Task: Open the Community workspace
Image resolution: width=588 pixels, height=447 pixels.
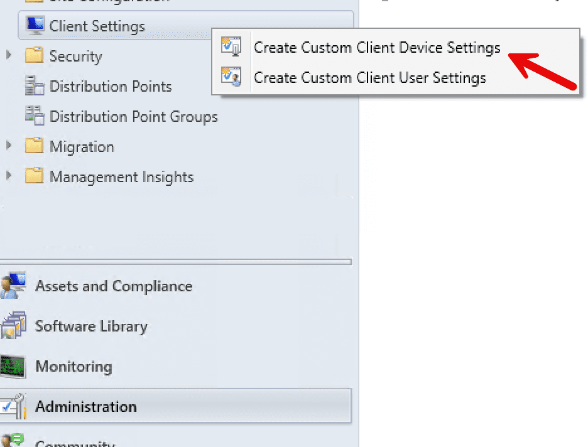Action: point(75,443)
